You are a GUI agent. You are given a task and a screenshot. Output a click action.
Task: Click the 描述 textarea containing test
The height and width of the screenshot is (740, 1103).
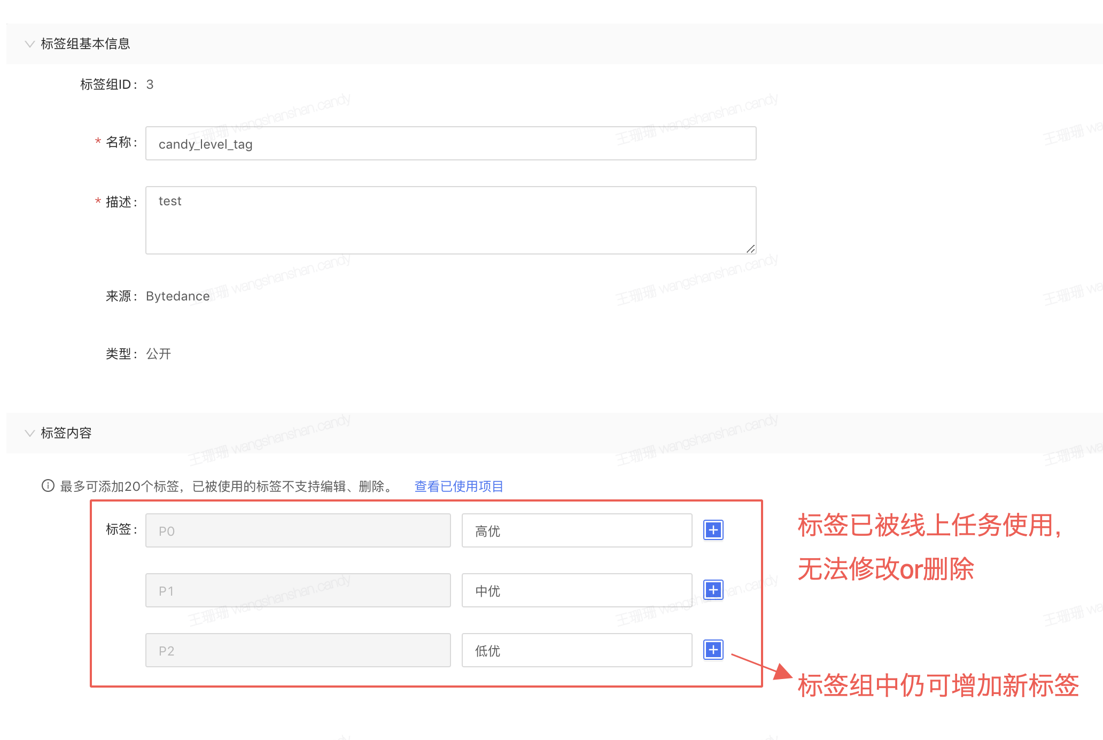tap(450, 220)
